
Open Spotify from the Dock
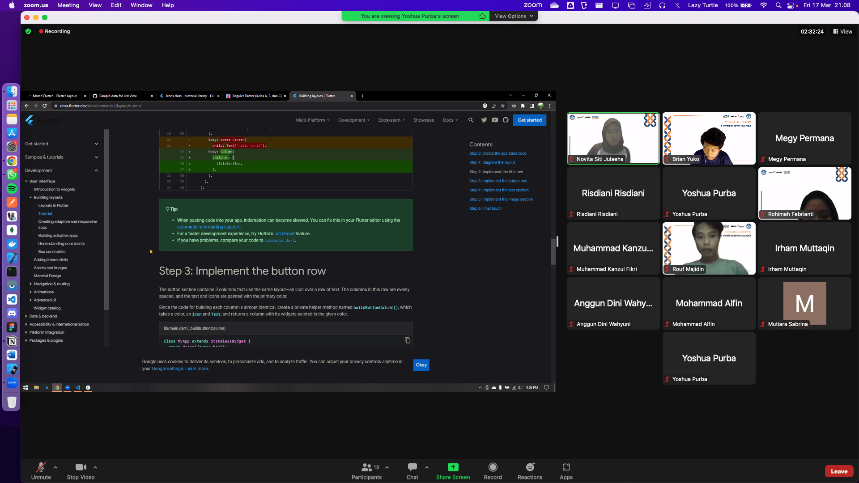[12, 189]
